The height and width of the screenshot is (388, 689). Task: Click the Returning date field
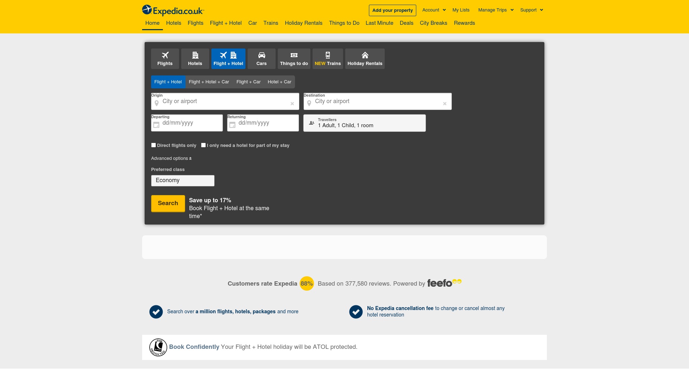263,123
